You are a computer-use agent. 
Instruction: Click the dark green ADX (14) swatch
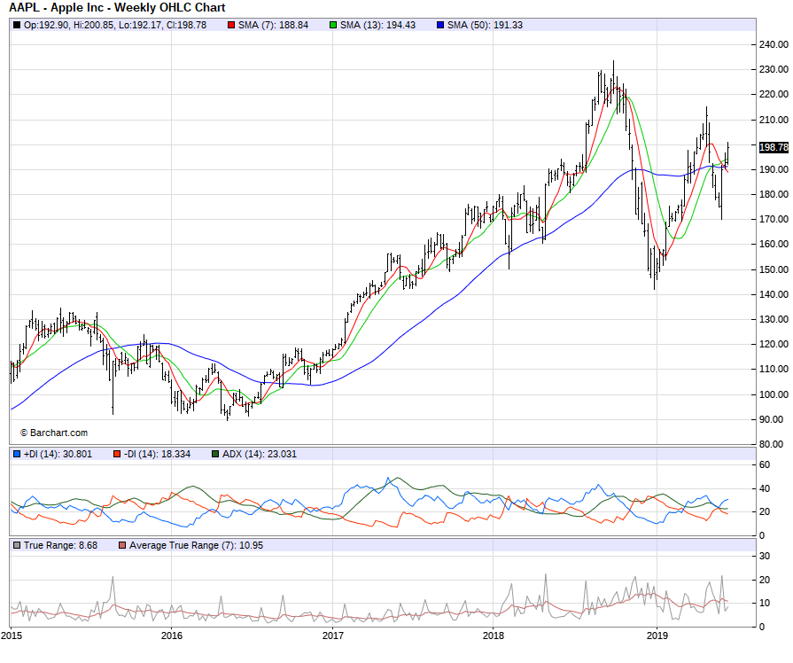215,454
